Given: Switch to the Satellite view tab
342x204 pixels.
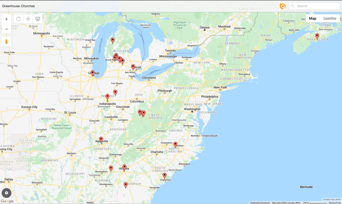Looking at the screenshot, I should (x=330, y=18).
